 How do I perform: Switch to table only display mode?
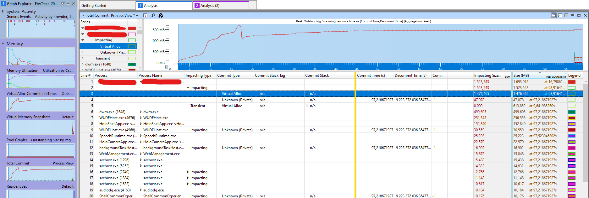(566, 15)
